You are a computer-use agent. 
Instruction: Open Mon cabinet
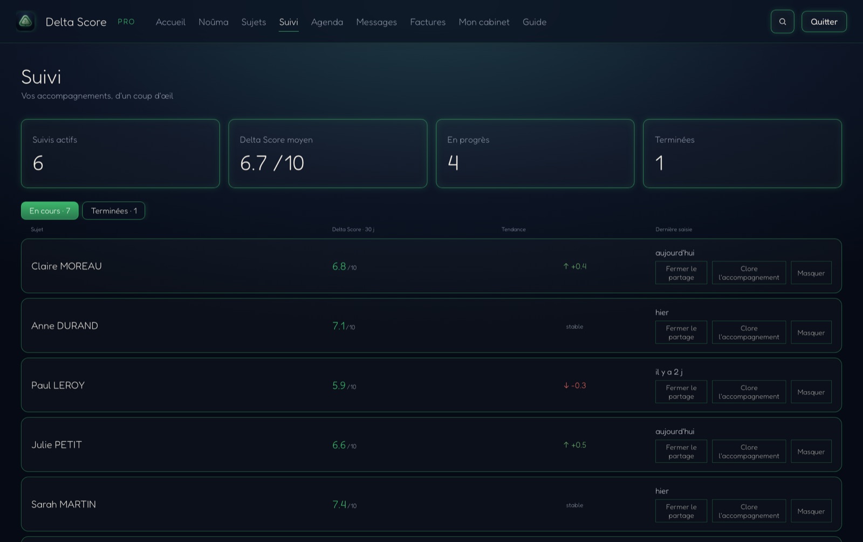pyautogui.click(x=484, y=22)
